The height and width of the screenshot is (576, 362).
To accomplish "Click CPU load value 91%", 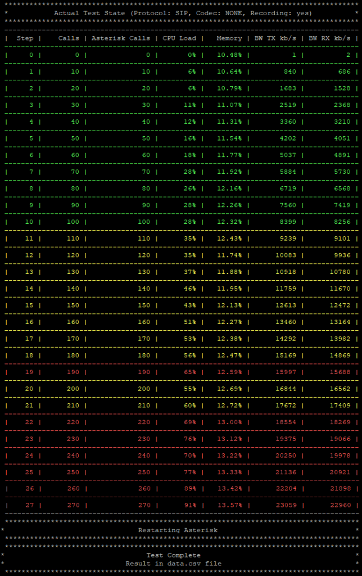I will click(190, 506).
